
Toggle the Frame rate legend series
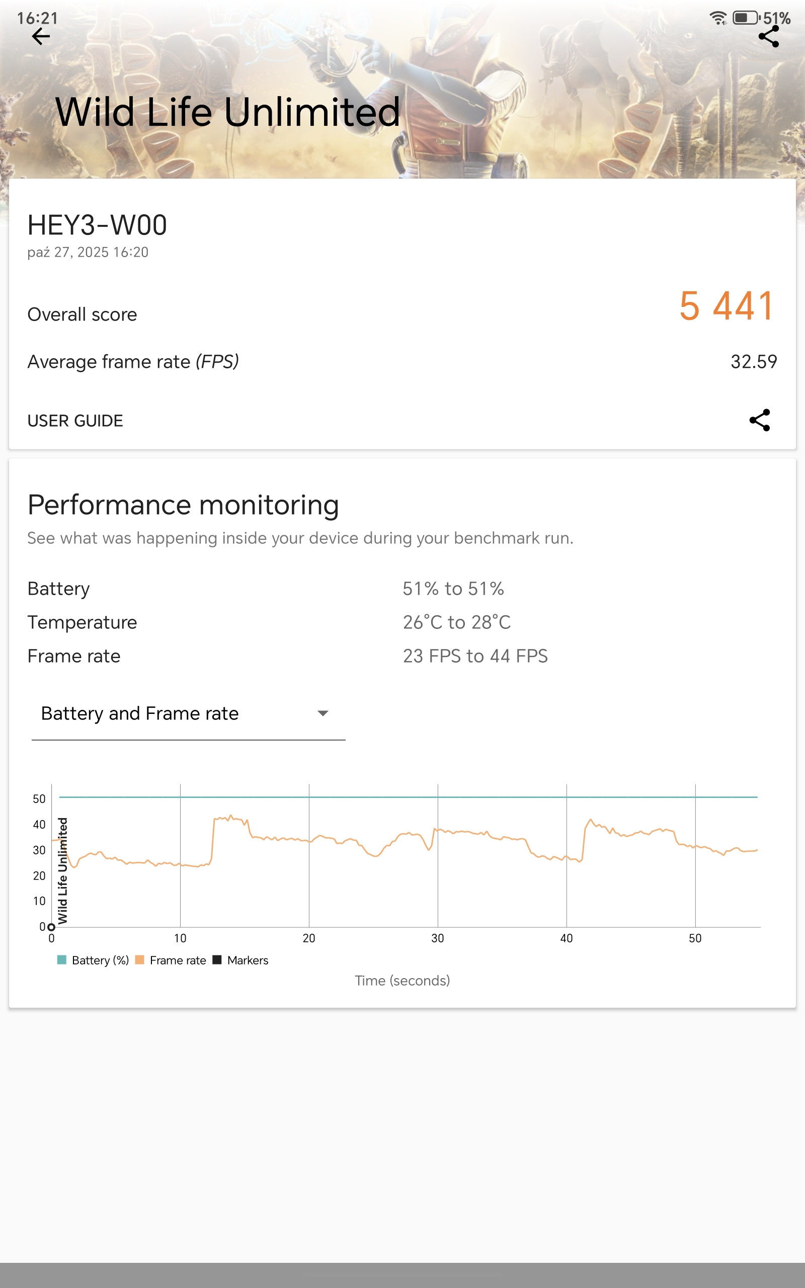tap(171, 960)
